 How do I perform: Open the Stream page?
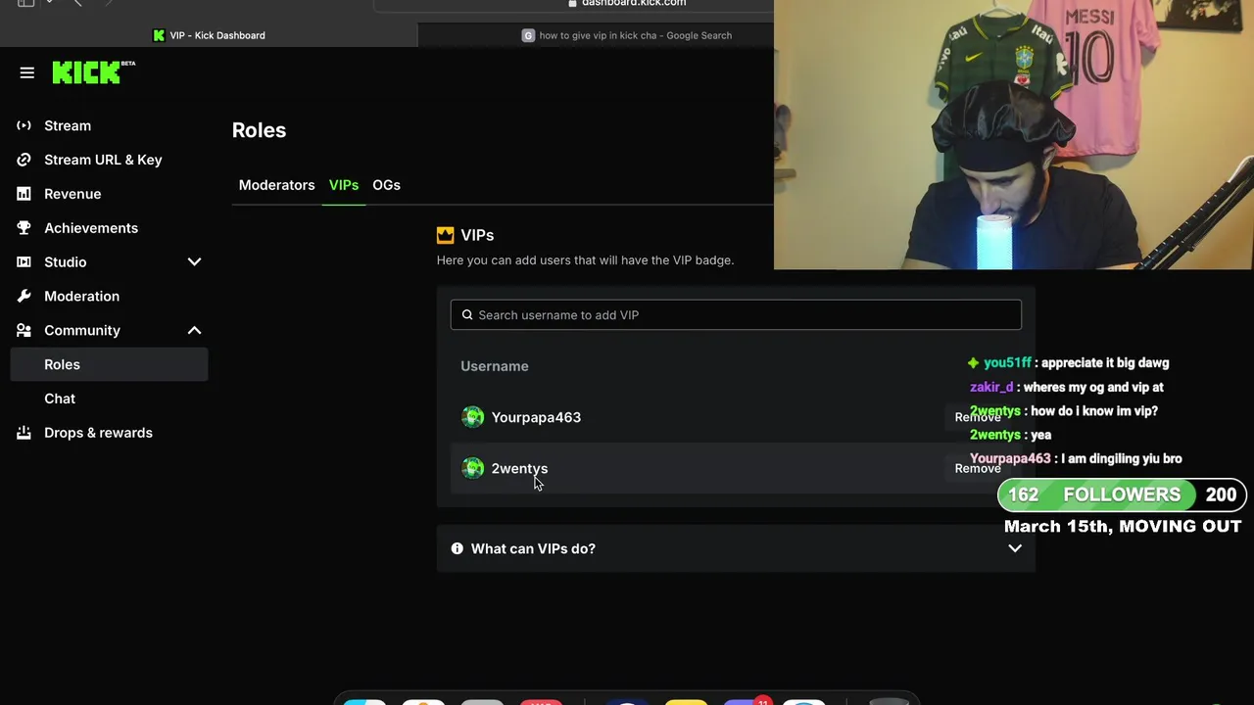pos(68,125)
